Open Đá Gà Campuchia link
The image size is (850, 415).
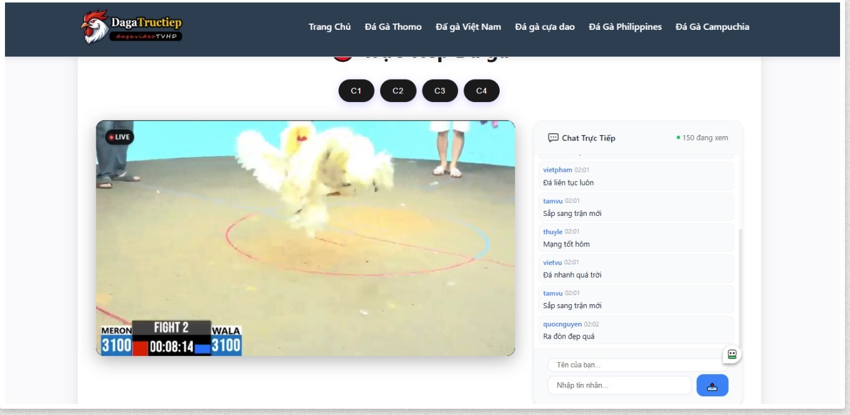(712, 27)
